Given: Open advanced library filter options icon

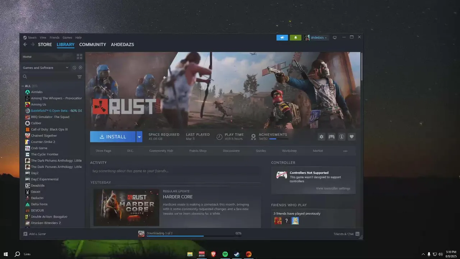Looking at the screenshot, I should (79, 77).
